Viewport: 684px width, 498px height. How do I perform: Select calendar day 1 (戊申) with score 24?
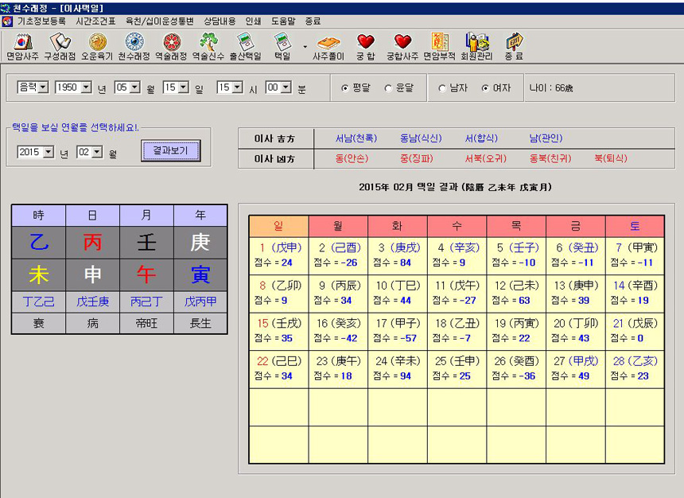(x=278, y=256)
